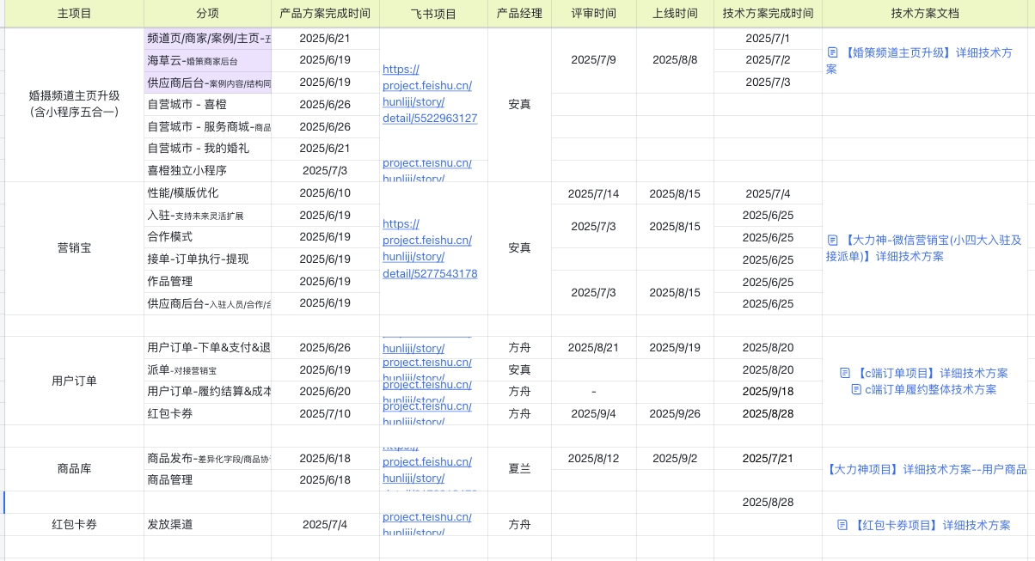This screenshot has width=1035, height=561.
Task: Open the 【大力神项目】详细技术方案--用户商品 document link
Action: click(927, 470)
